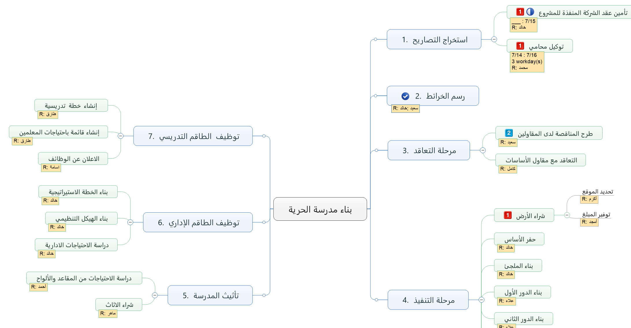Collapse the مرحلة التنفيذ branch
This screenshot has height=328, width=631.
[482, 300]
